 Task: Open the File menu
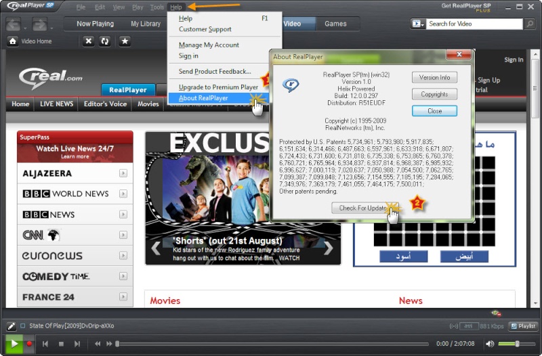(81, 7)
